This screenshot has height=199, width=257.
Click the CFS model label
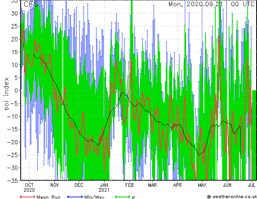(x=31, y=4)
